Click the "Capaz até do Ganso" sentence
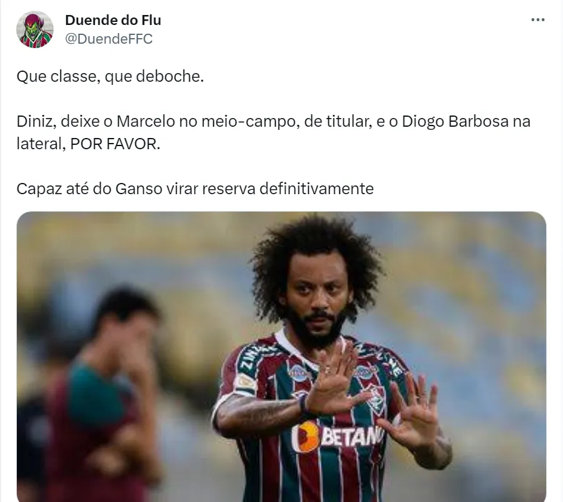563x502 pixels. coord(195,189)
